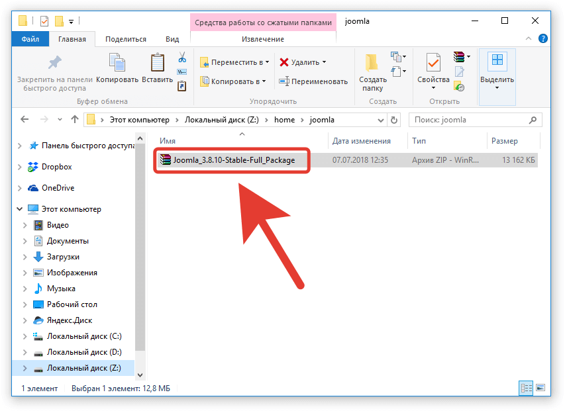Click the Select button in the ribbon
Image resolution: width=565 pixels, height=411 pixels.
pos(497,69)
